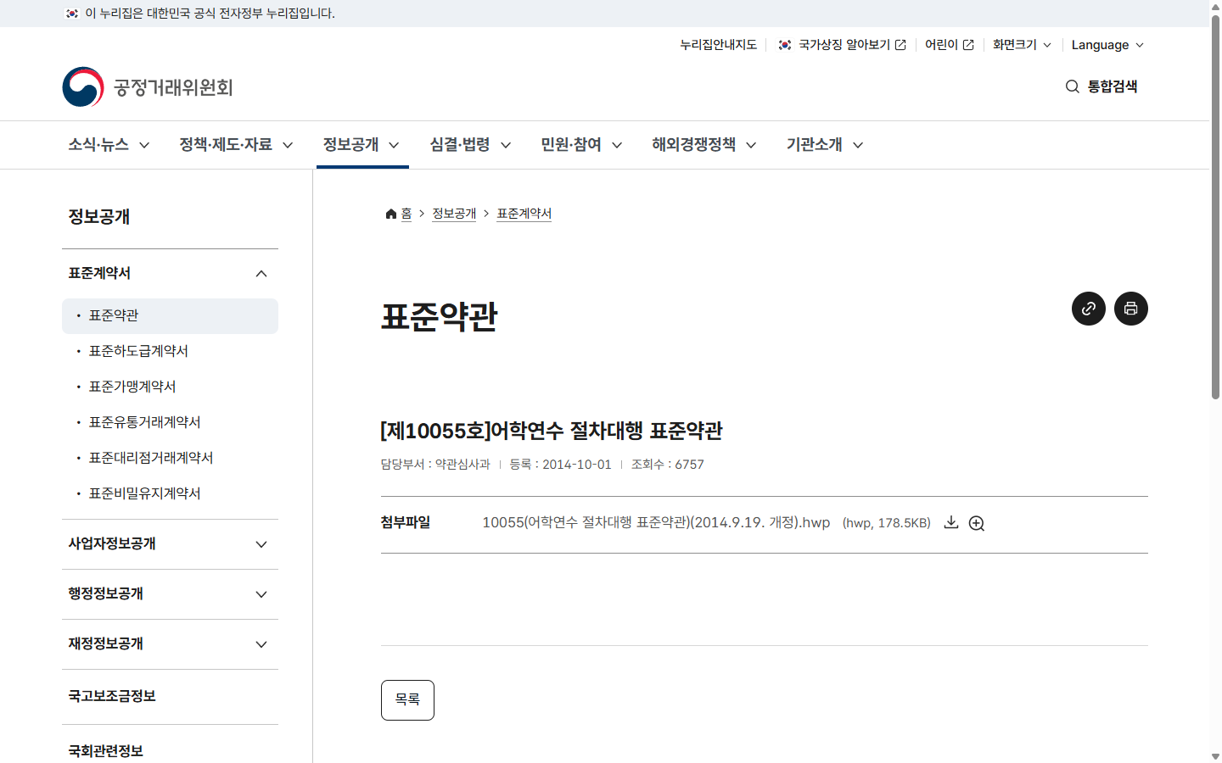Expand 정책·제도·자료 menu
The image size is (1222, 763).
(236, 145)
